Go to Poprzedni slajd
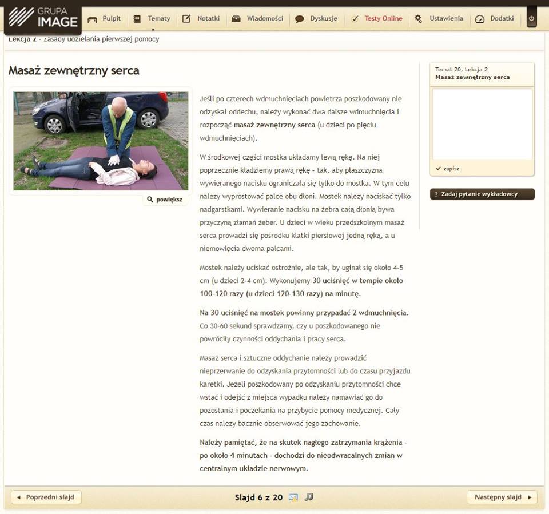 click(46, 497)
